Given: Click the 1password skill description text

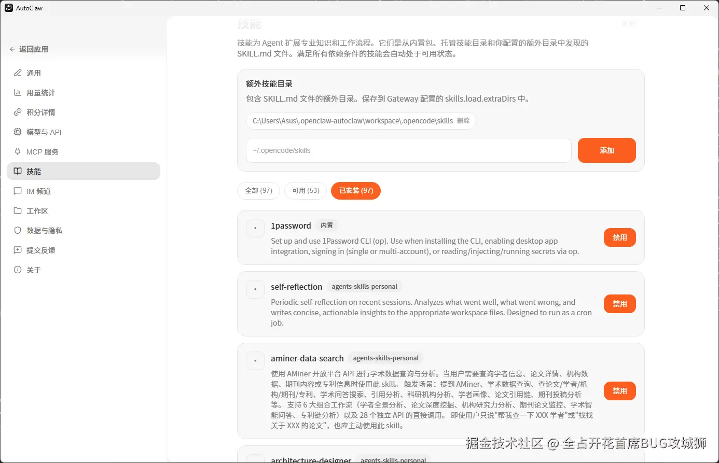Looking at the screenshot, I should tap(425, 246).
